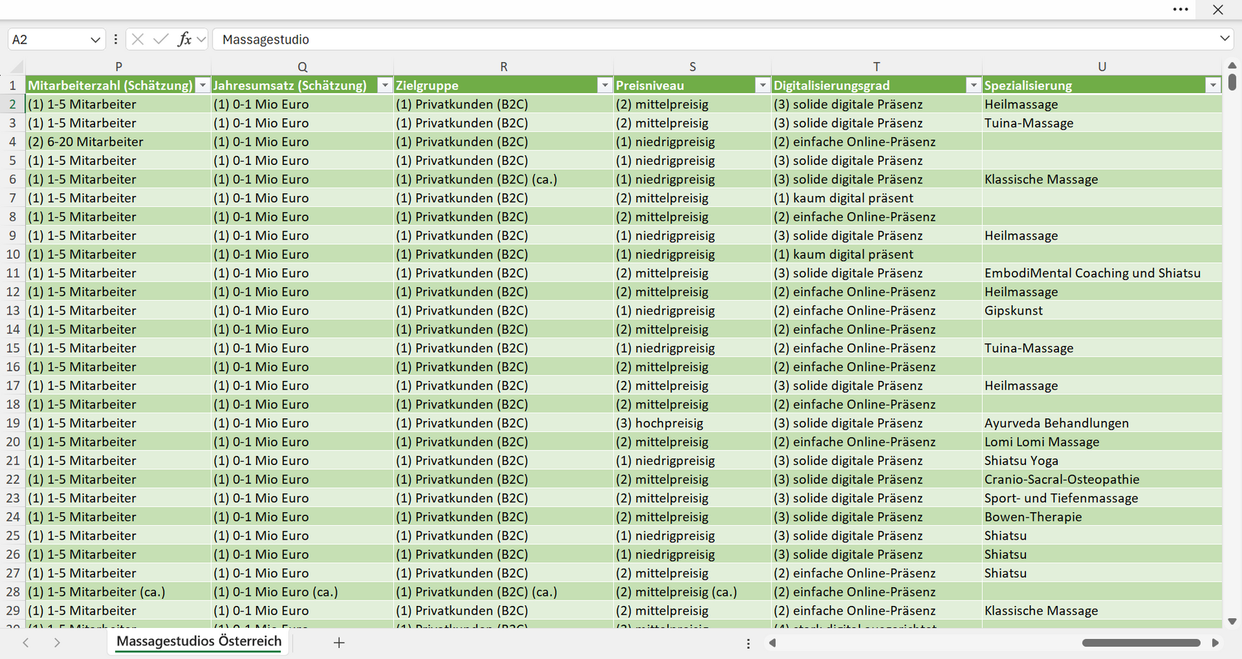Open filter dropdown for Spezialisierung column
Image resolution: width=1242 pixels, height=659 pixels.
point(1213,86)
